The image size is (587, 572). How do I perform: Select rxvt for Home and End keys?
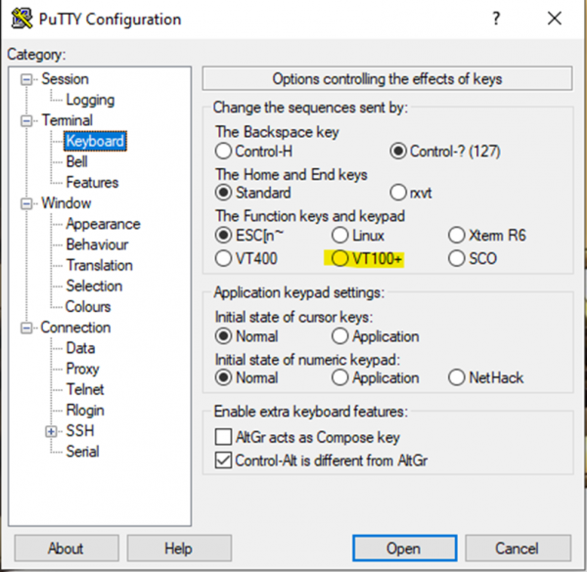(x=398, y=193)
